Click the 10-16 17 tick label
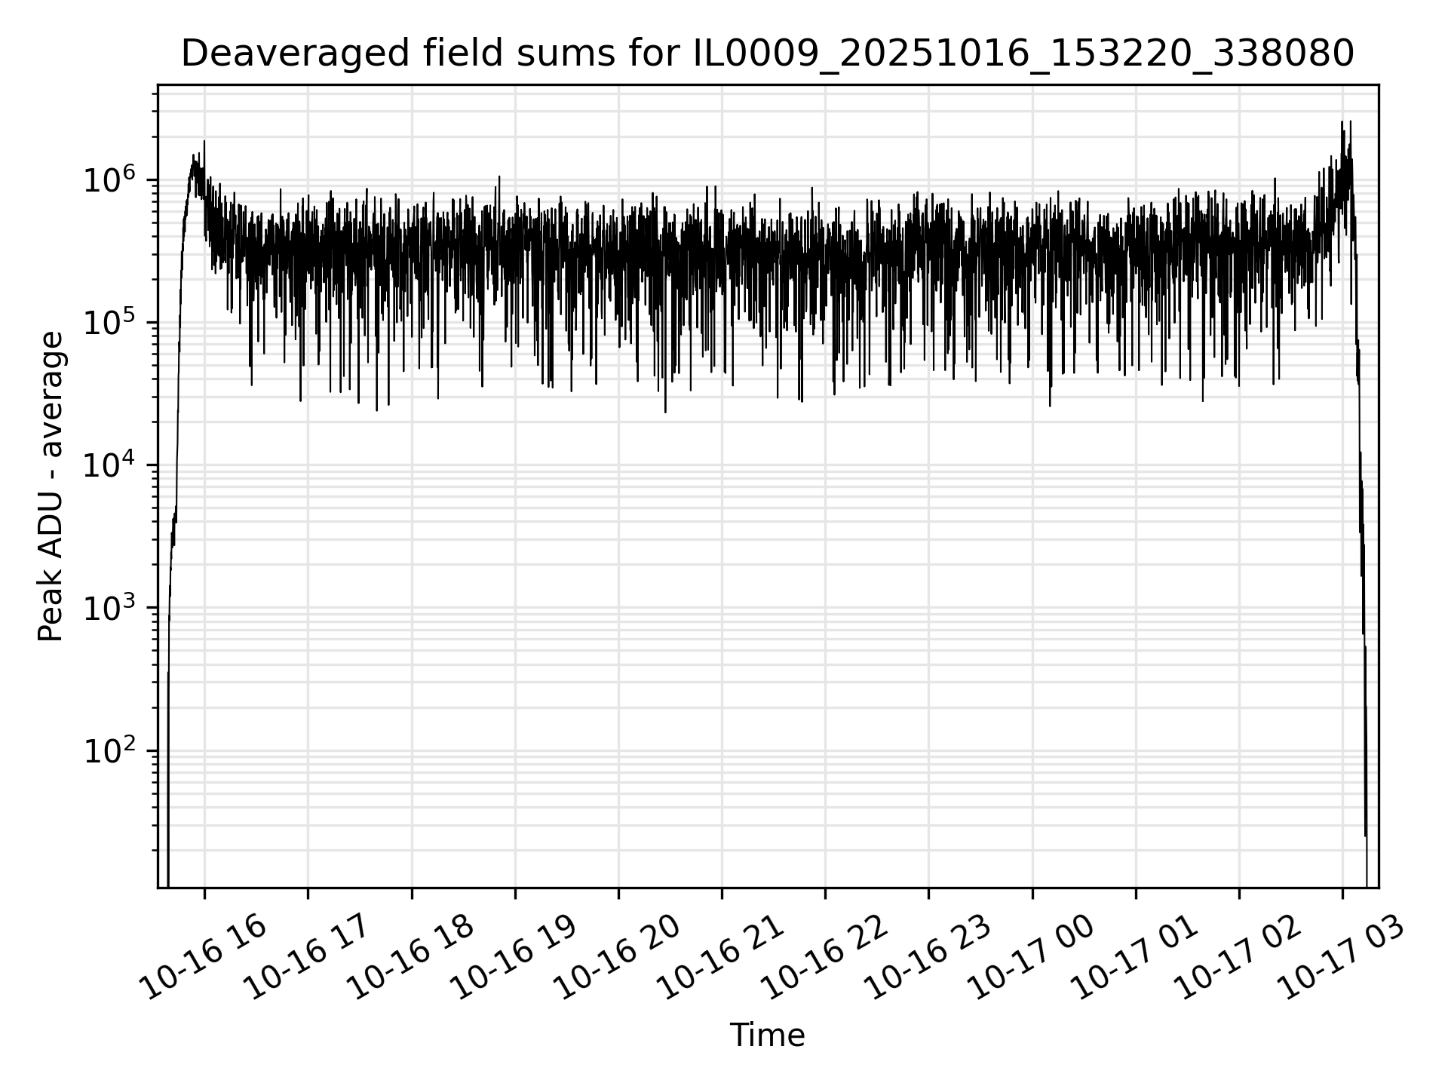This screenshot has width=1448, height=1086. [x=308, y=958]
